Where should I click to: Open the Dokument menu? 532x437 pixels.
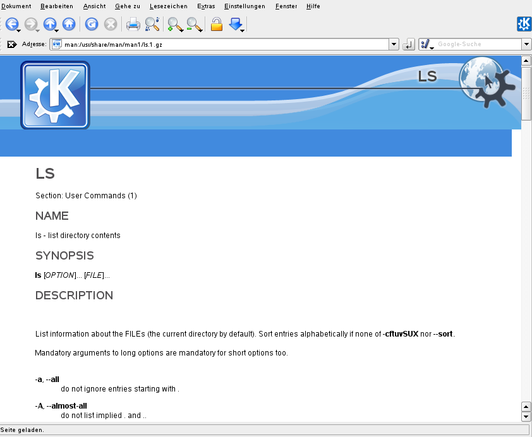16,6
